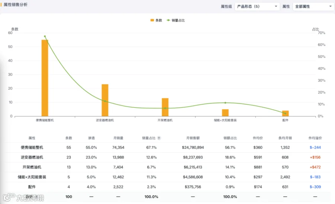The image size is (335, 204).
Task: Click the $-183 premium value
Action: click(x=315, y=177)
